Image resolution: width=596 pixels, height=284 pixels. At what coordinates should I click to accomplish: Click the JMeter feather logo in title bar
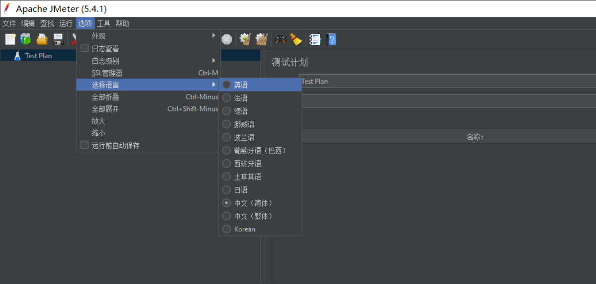(6, 8)
